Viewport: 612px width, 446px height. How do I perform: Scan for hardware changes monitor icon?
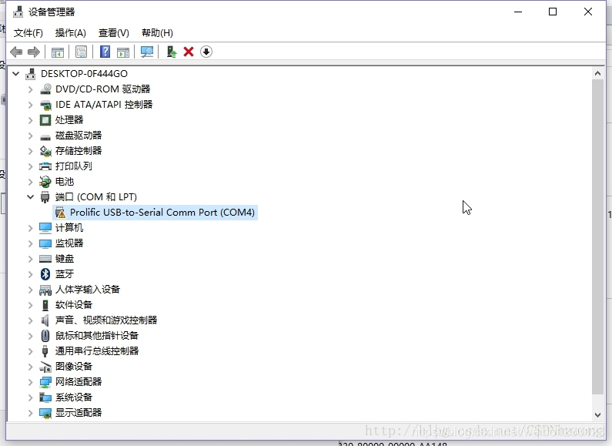coord(147,52)
